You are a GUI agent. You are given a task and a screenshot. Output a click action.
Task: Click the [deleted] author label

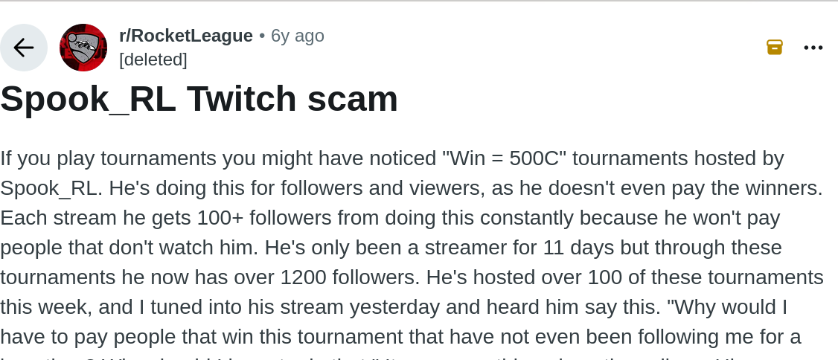tap(153, 60)
